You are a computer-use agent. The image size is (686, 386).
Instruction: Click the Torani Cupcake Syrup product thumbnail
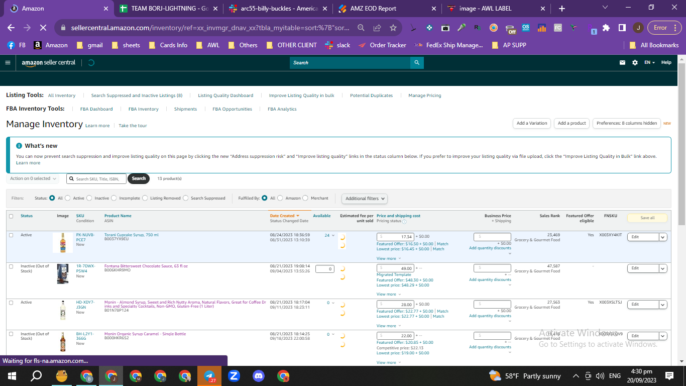[x=63, y=242]
